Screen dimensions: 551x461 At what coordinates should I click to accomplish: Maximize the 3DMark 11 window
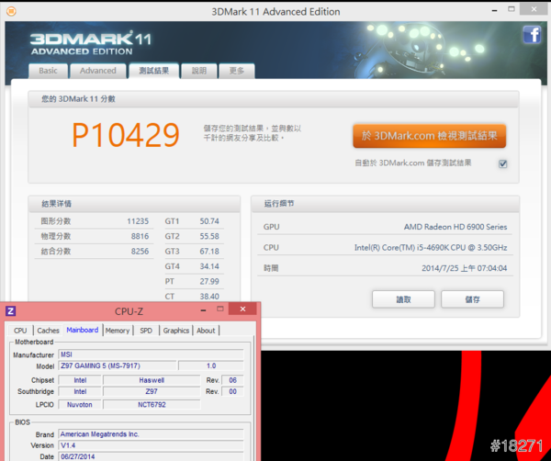click(512, 9)
